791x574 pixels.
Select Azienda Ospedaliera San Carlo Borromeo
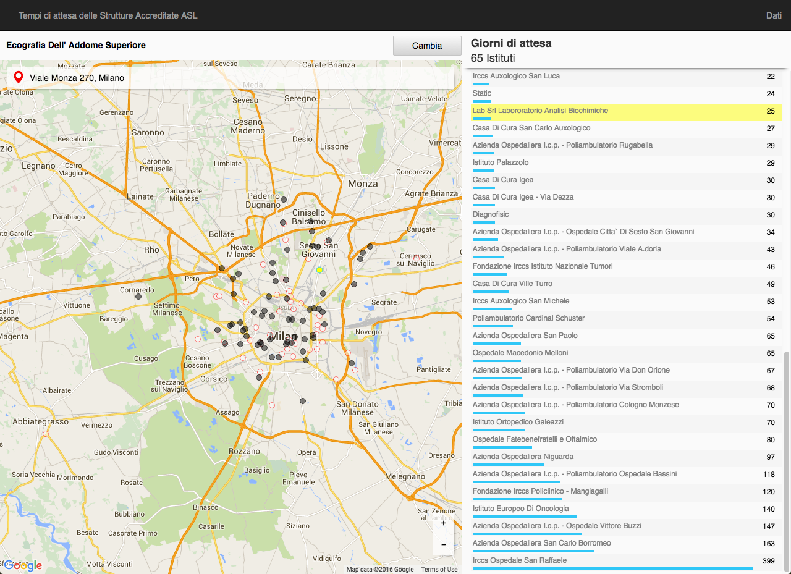coord(627,544)
